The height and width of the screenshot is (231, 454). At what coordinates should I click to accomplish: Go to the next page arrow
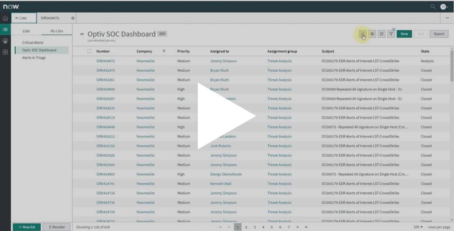click(x=297, y=227)
